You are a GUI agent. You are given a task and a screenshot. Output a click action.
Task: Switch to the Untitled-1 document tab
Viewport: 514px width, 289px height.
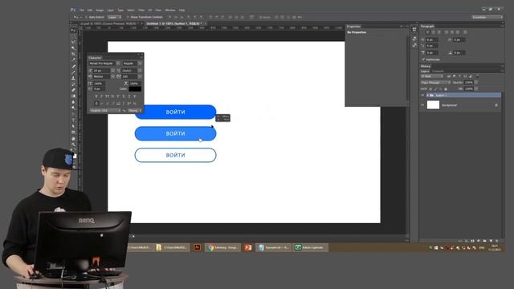(174, 23)
